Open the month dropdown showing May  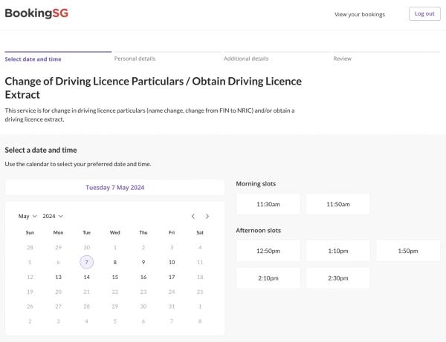coord(28,216)
